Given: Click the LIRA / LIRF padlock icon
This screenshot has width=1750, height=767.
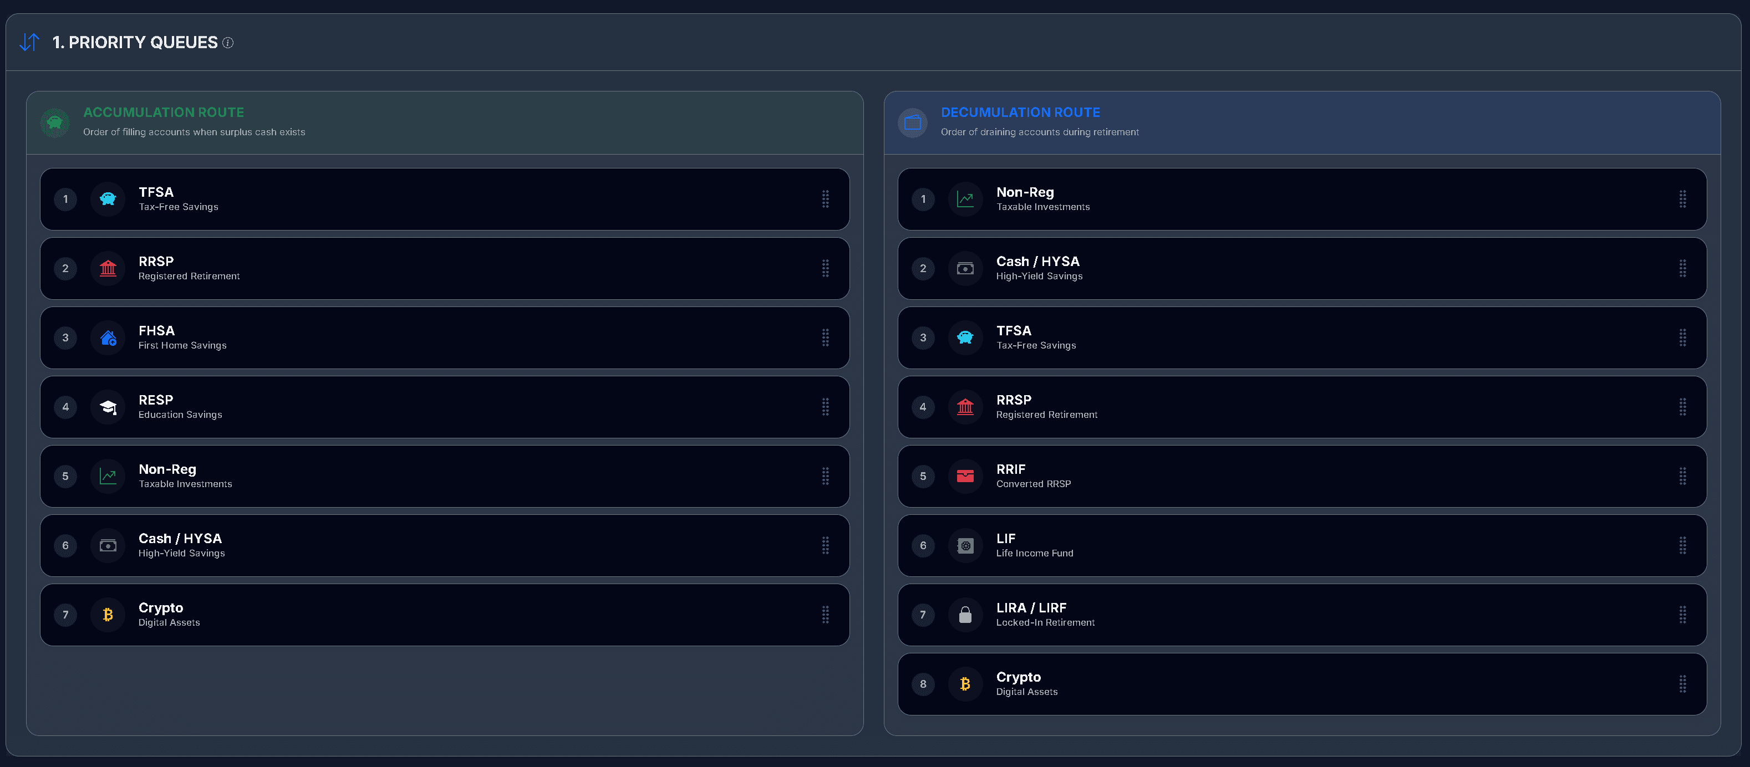Looking at the screenshot, I should [965, 614].
